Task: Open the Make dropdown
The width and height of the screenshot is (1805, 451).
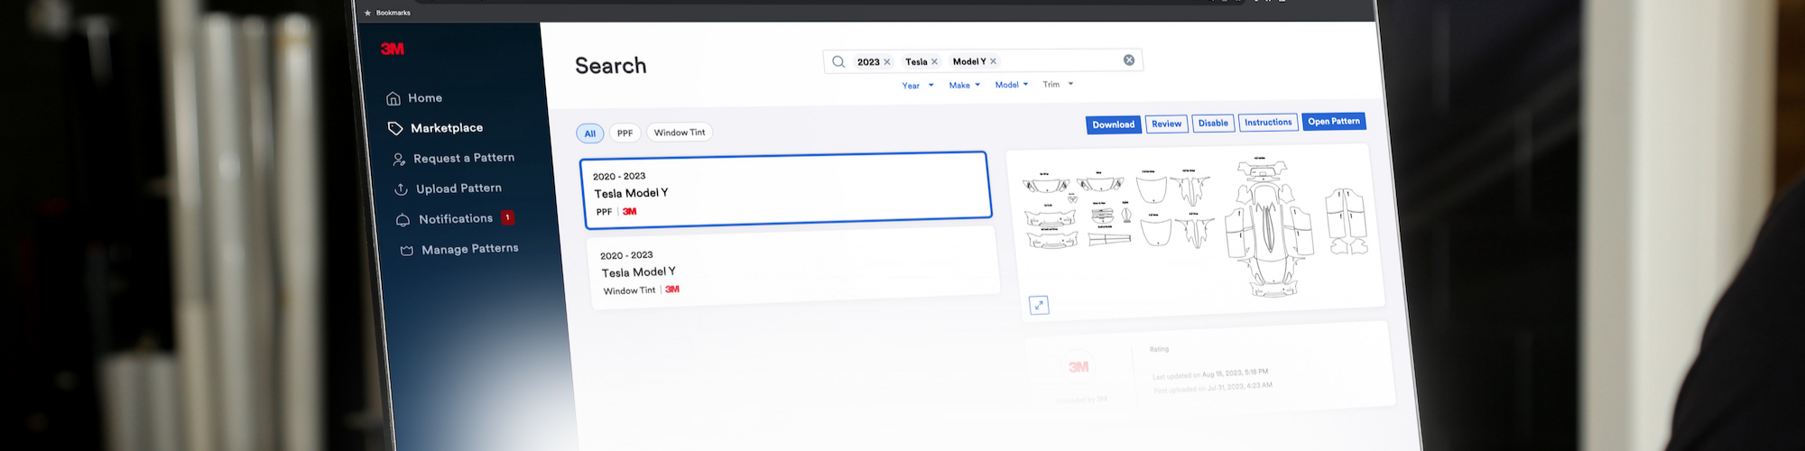Action: point(964,85)
